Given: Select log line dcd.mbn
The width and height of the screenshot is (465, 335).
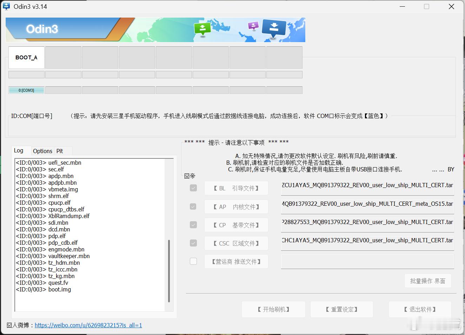Looking at the screenshot, I should click(43, 229).
